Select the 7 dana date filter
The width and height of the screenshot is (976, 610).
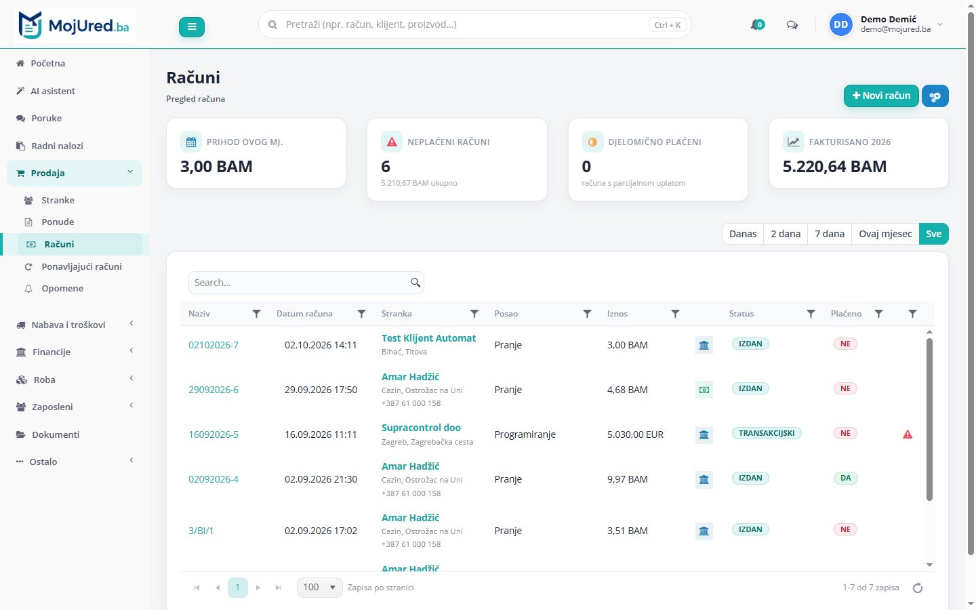pyautogui.click(x=830, y=234)
